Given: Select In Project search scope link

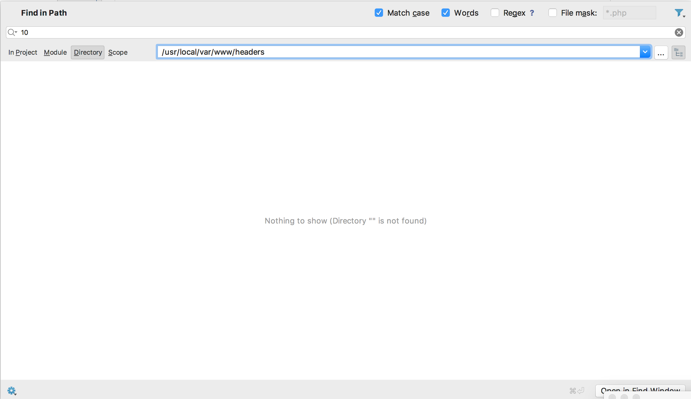Looking at the screenshot, I should [x=23, y=52].
